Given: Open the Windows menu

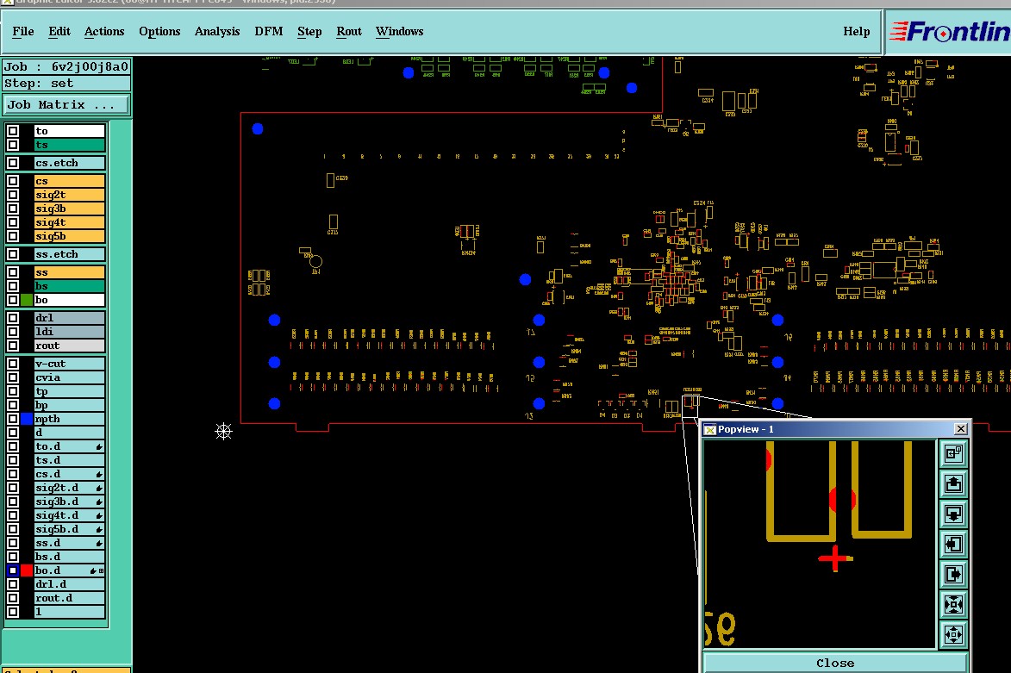Looking at the screenshot, I should 400,32.
